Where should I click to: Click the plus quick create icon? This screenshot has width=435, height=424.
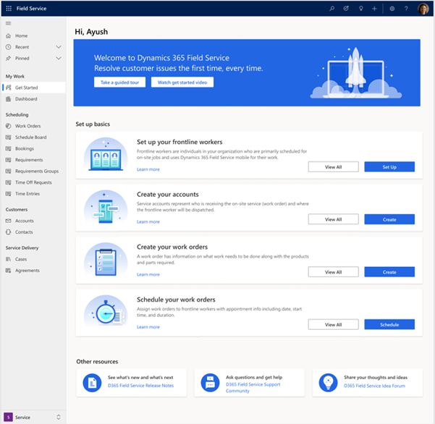[374, 9]
